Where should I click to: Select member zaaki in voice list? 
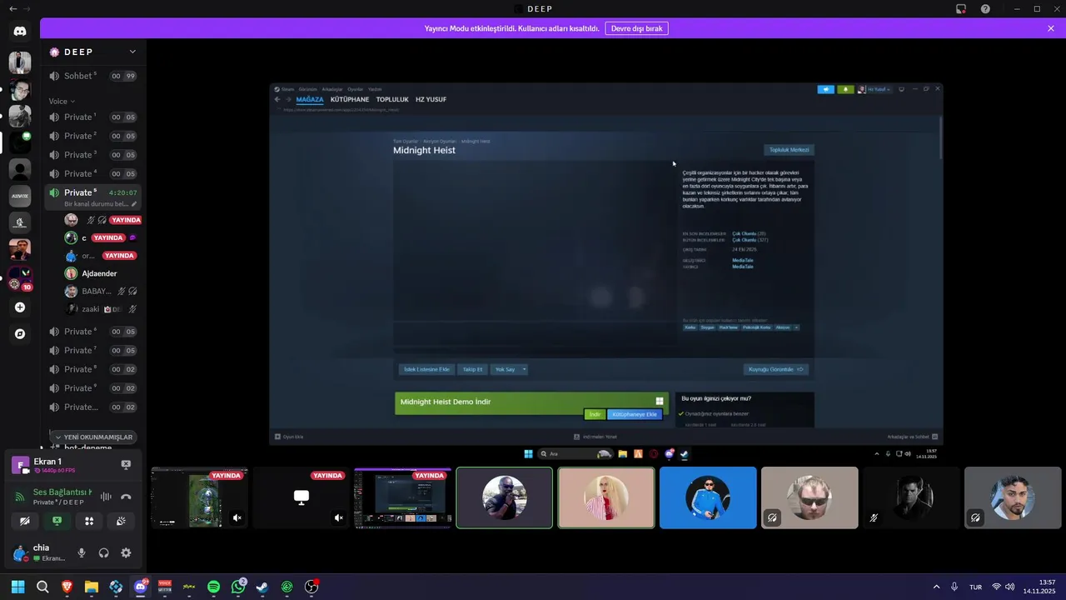[x=99, y=309]
